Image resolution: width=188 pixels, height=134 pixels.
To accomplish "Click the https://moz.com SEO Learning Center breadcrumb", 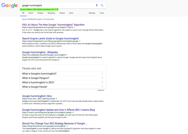I will (38, 99).
